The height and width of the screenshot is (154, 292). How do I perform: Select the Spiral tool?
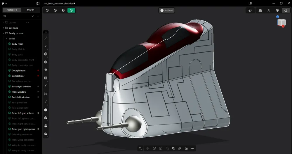pos(46,70)
